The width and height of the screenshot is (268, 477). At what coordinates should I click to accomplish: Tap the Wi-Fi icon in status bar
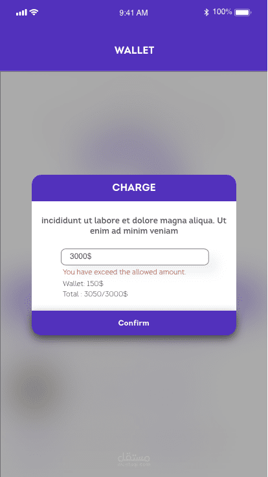(34, 12)
